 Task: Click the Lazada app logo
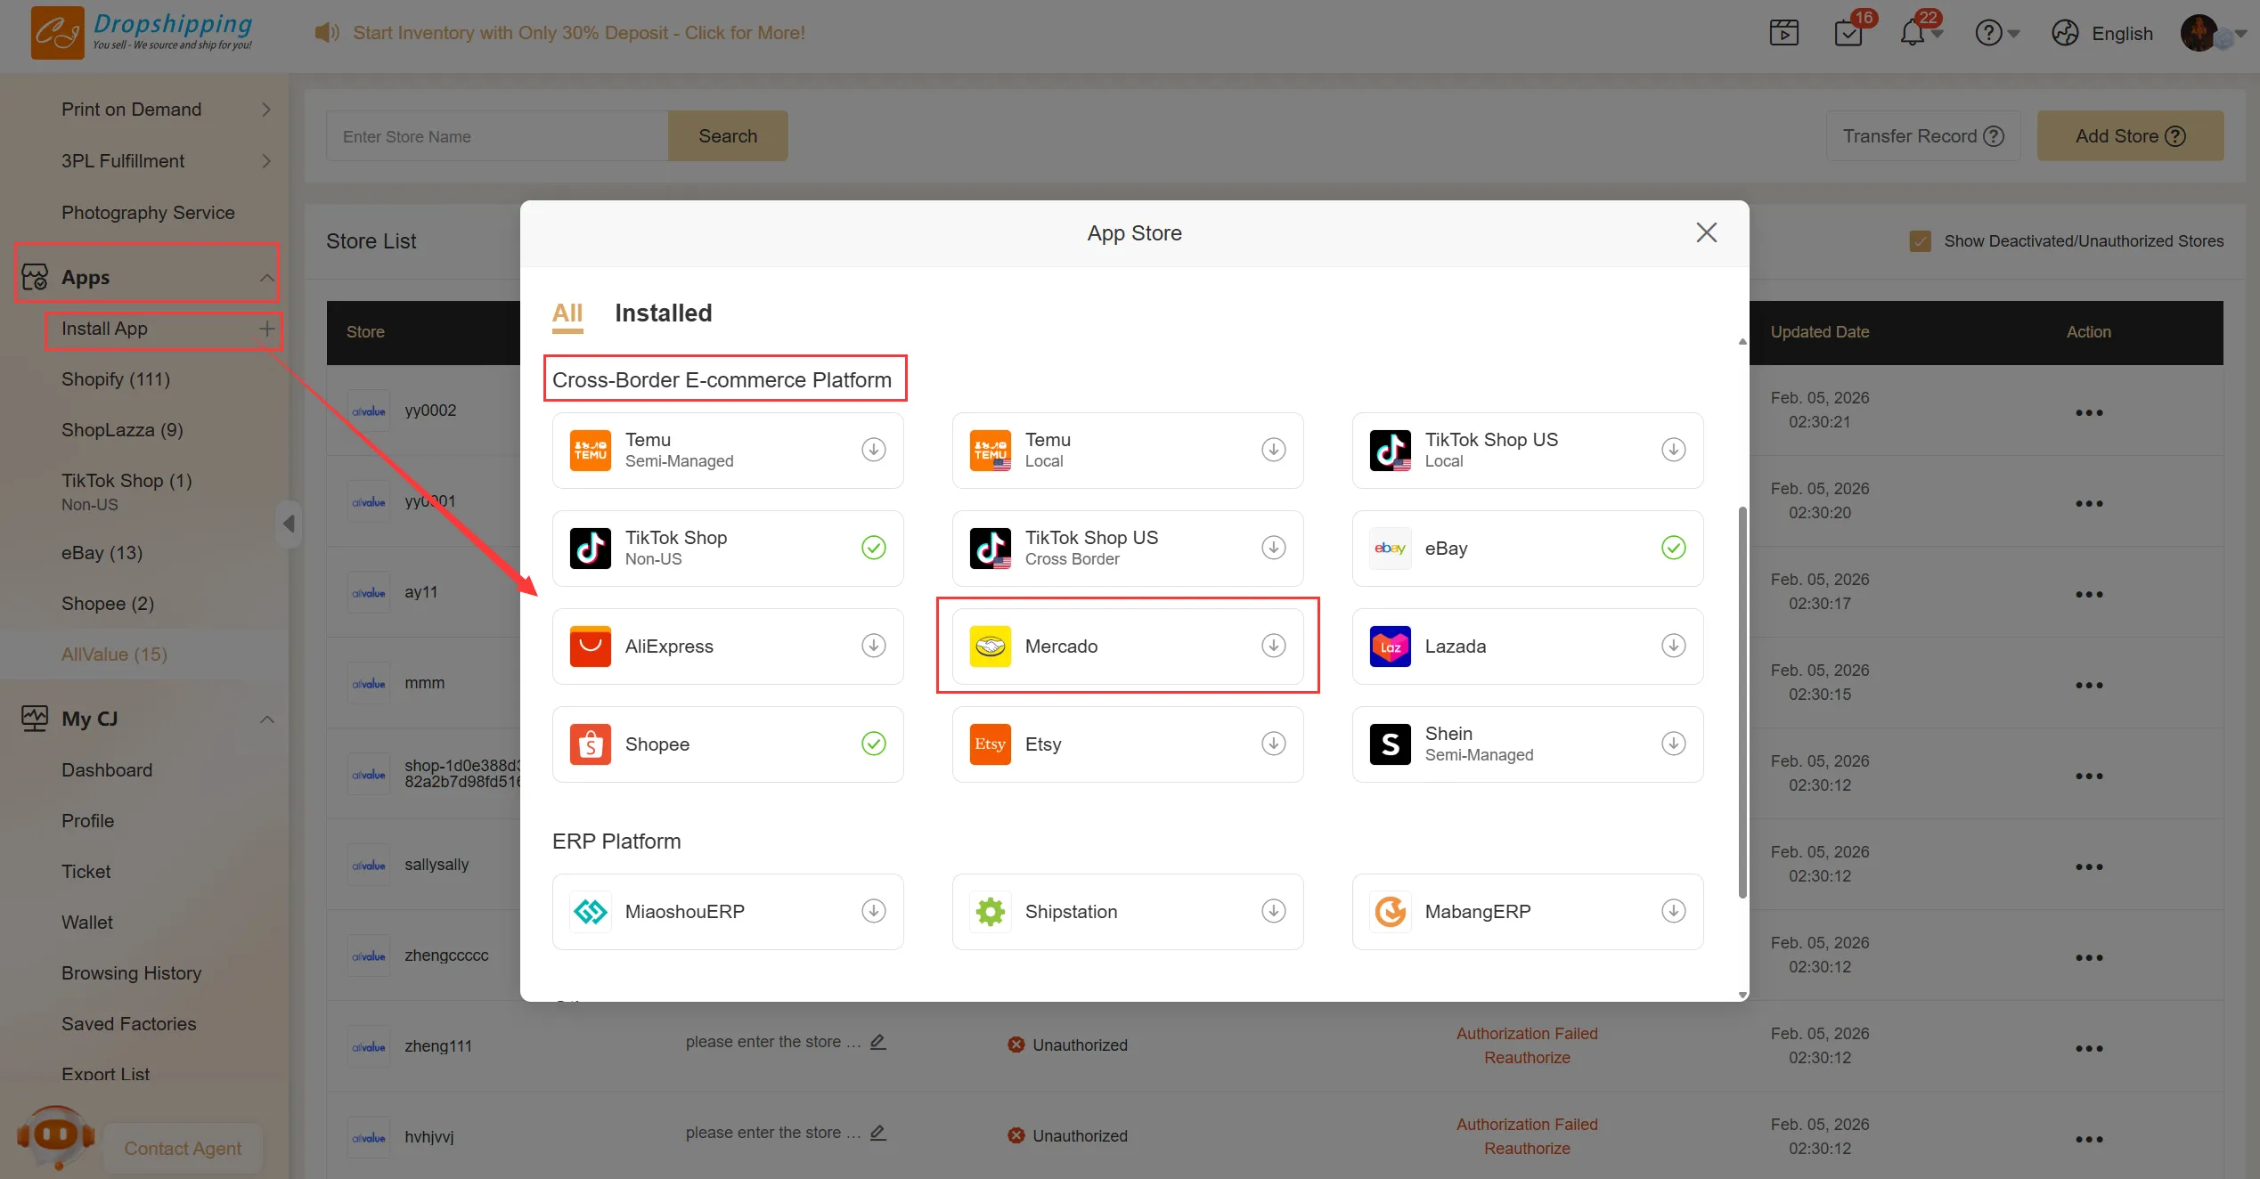[1390, 646]
